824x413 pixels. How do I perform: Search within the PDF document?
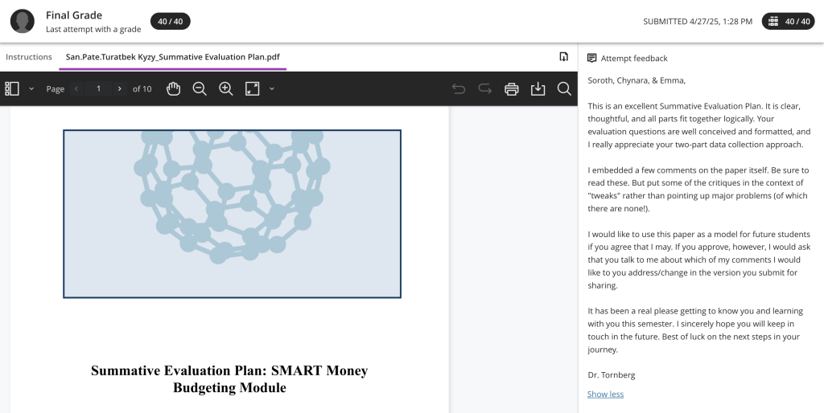(564, 88)
